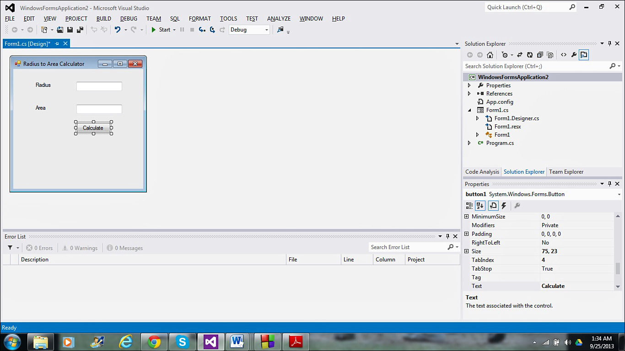Expand the Properties node in Solution Explorer

point(469,85)
